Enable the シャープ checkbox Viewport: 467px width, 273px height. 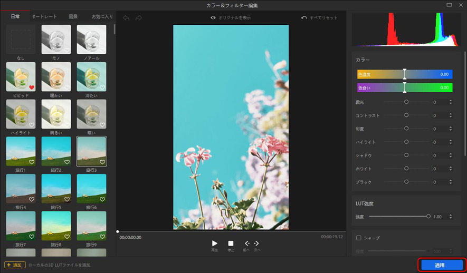coord(359,238)
